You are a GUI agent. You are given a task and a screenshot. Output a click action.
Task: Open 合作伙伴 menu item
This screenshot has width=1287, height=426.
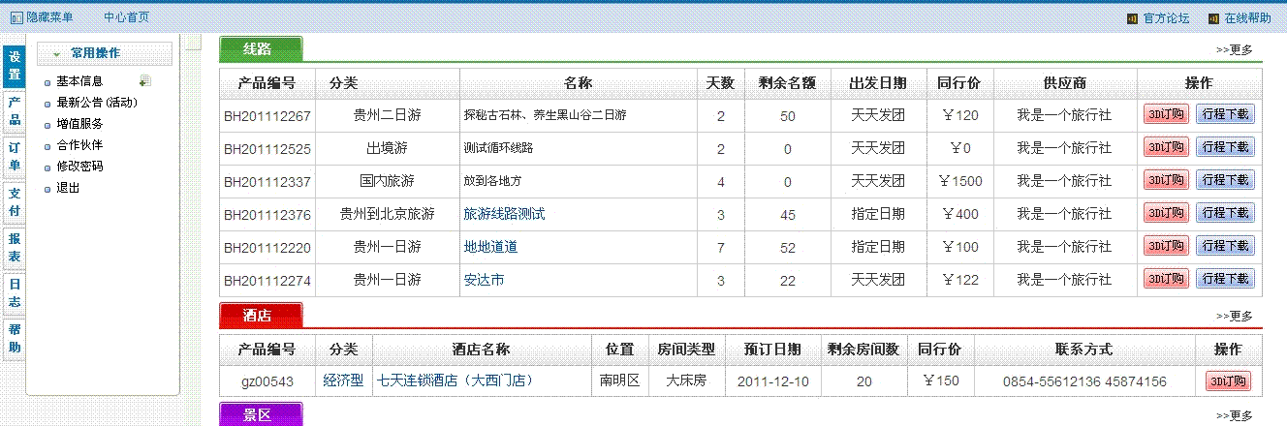79,145
